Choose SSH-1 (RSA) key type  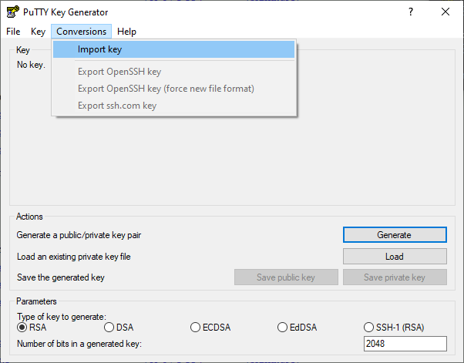(394, 328)
